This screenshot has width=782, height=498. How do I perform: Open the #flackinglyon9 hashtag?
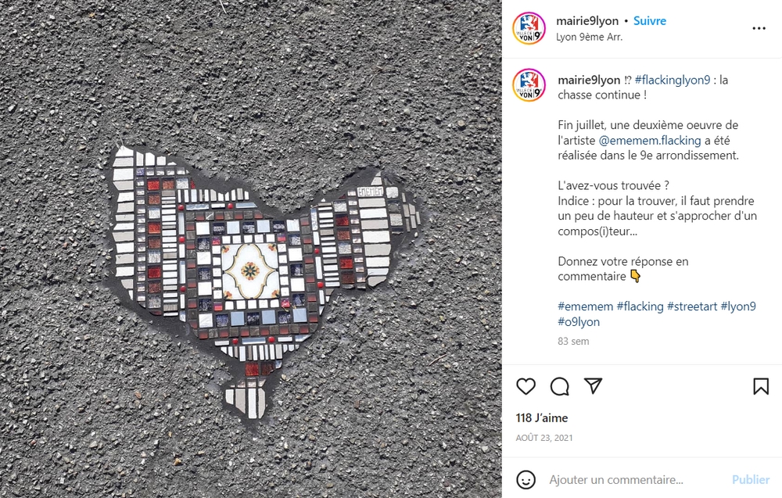click(673, 80)
